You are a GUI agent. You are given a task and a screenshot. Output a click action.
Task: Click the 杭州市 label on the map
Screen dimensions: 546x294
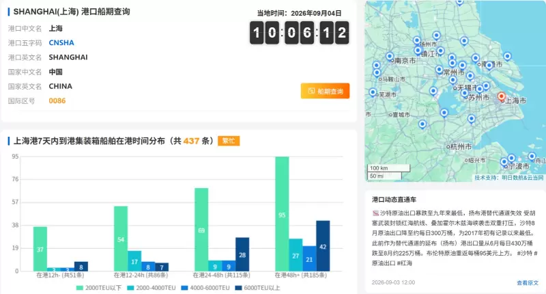click(461, 147)
